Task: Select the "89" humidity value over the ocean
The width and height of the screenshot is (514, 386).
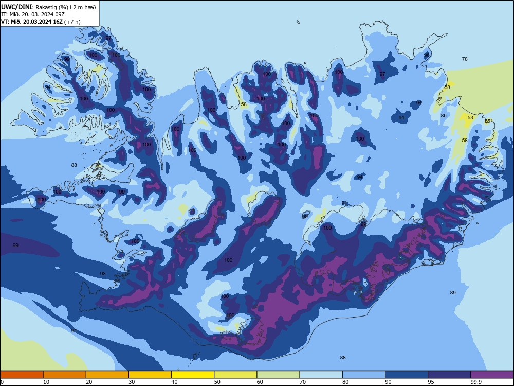Action: [x=453, y=292]
